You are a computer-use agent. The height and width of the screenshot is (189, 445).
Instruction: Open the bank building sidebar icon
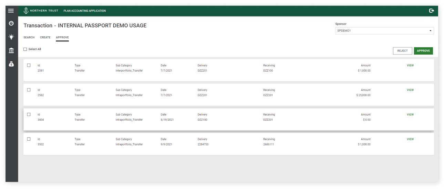coord(11,51)
